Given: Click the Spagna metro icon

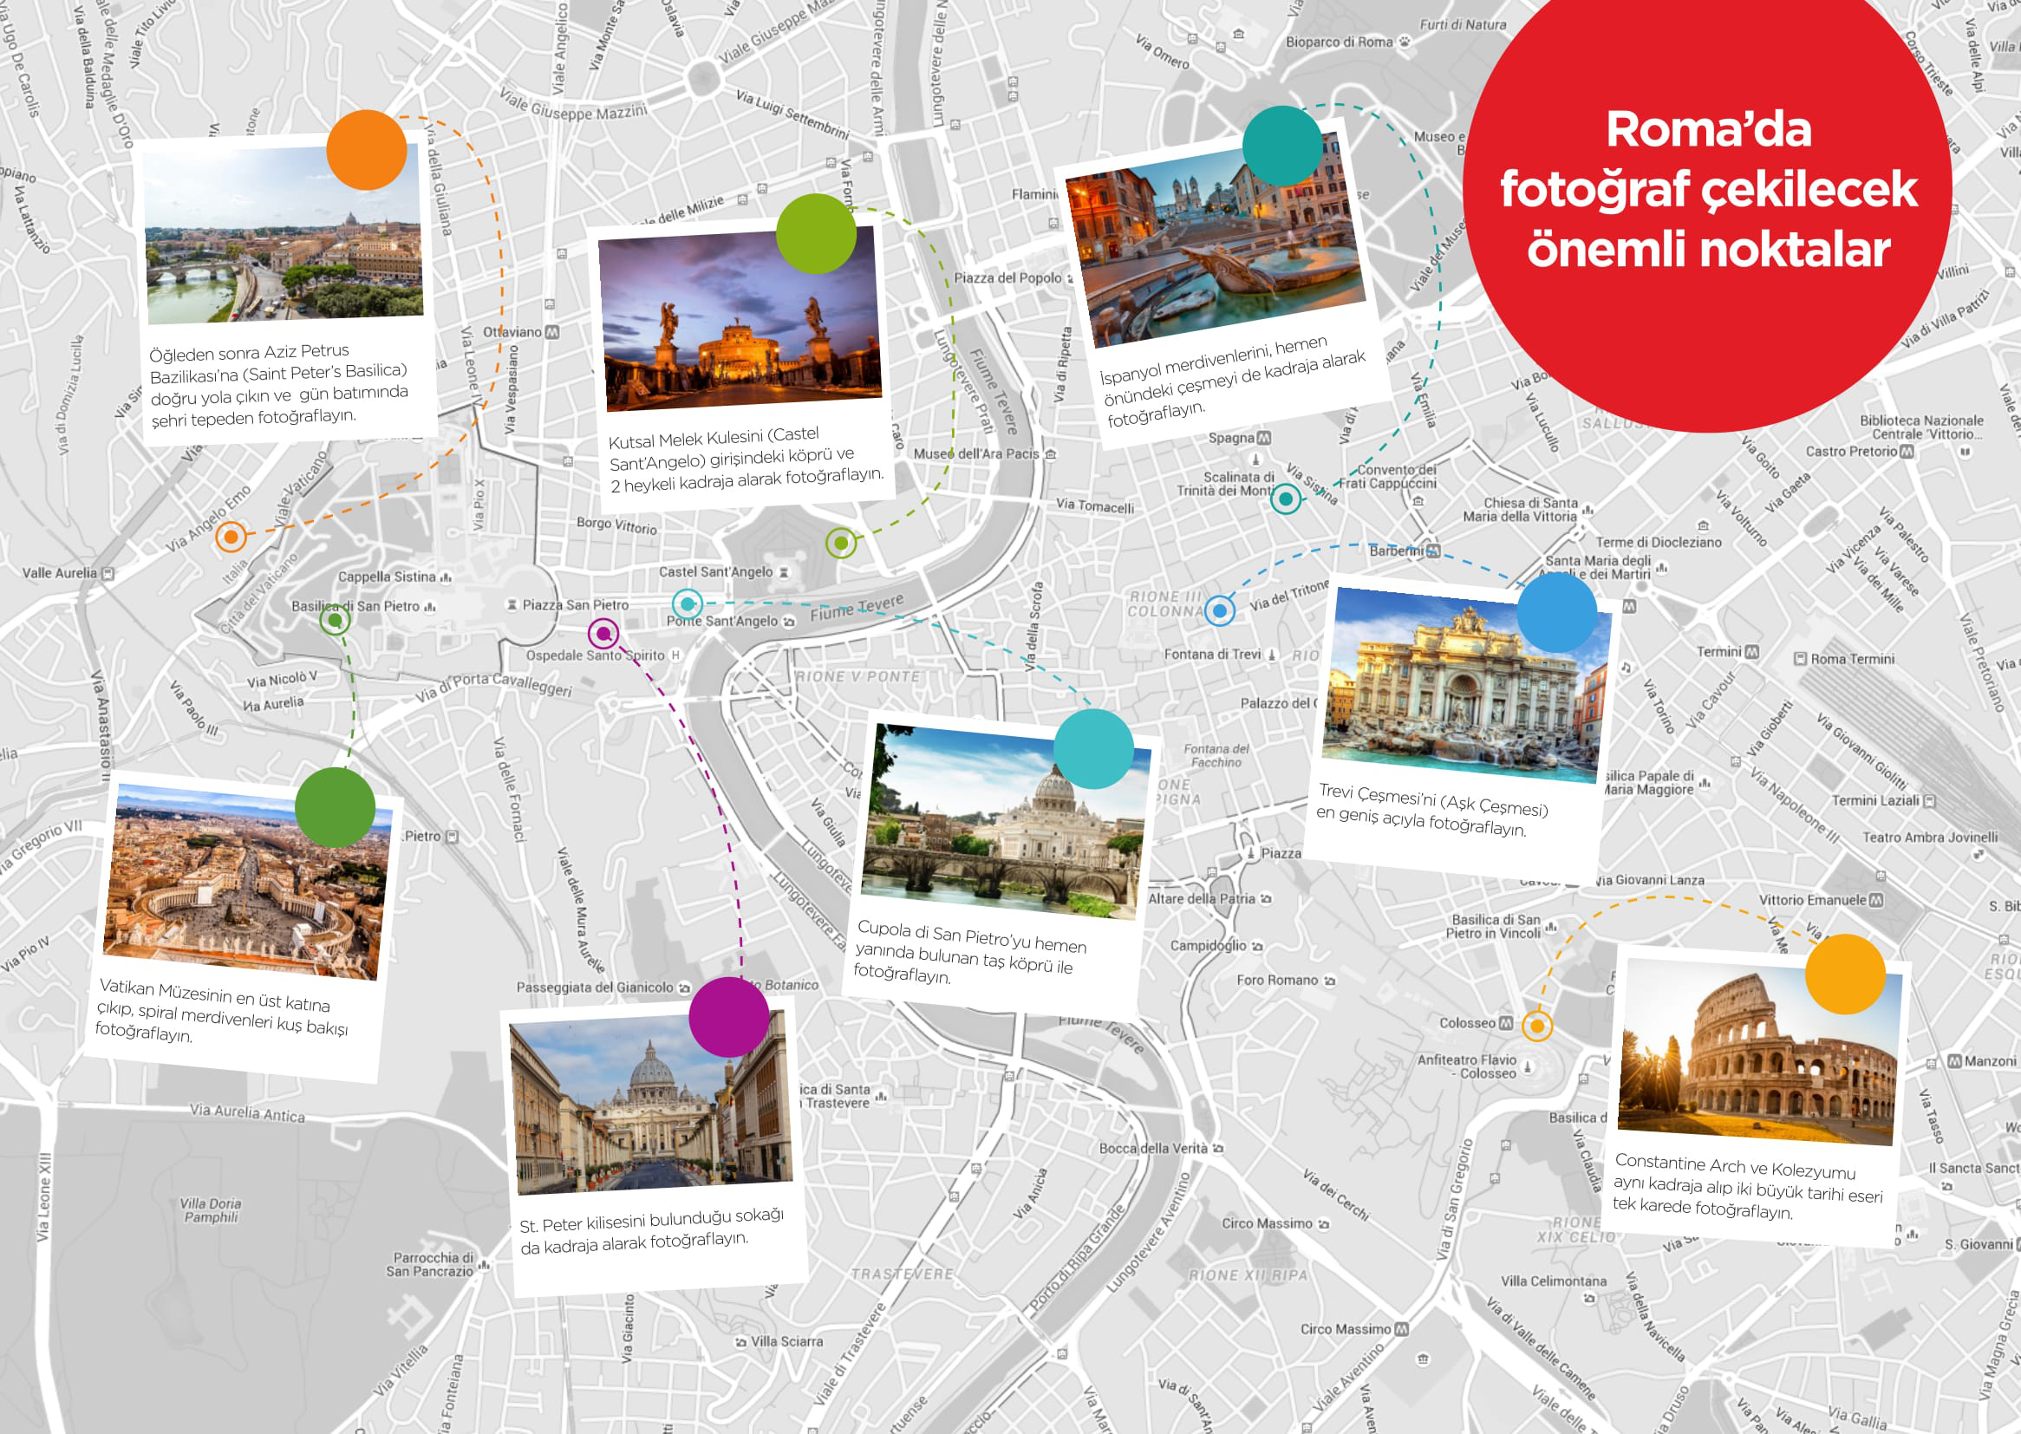Looking at the screenshot, I should (1264, 438).
